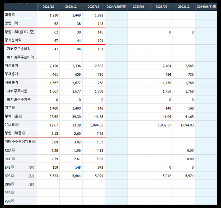Click the help icon in the 2024/03(E) header
The height and width of the screenshot is (208, 221).
coord(214,6)
